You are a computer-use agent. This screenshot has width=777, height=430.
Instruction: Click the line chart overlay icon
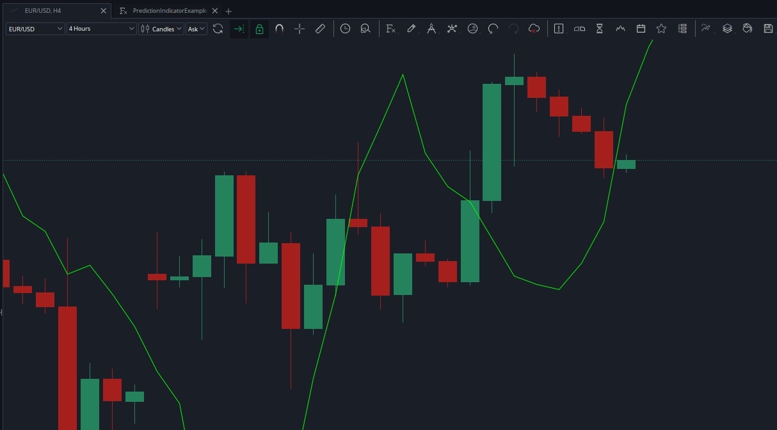click(706, 29)
